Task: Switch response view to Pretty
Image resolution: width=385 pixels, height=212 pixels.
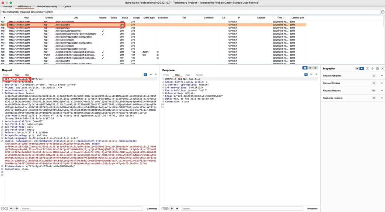Action: 166,75
